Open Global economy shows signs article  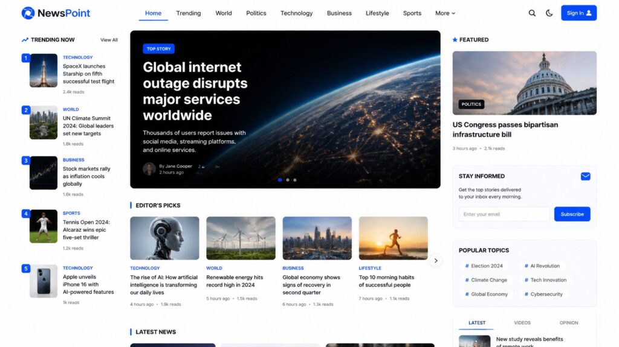click(x=311, y=285)
